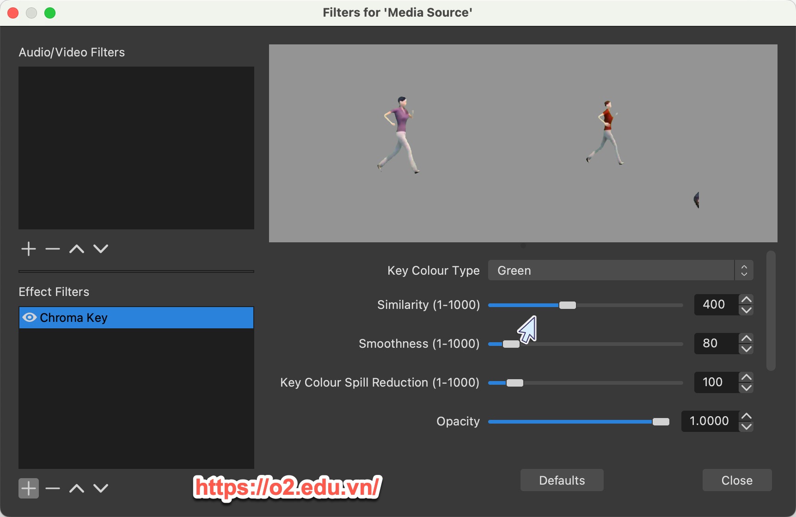This screenshot has height=517, width=796.
Task: Click the Smoothness value field showing 80
Action: tap(716, 344)
